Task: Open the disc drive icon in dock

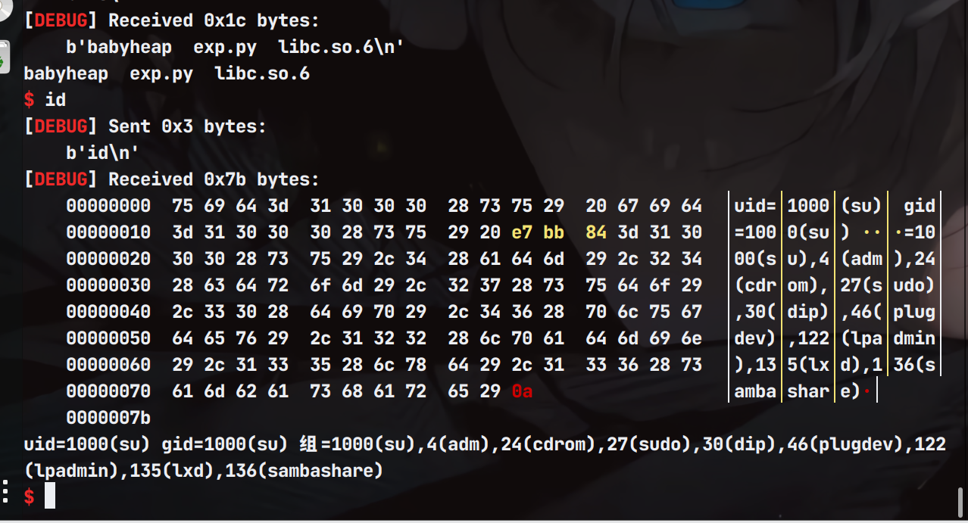Action: pyautogui.click(x=3, y=8)
